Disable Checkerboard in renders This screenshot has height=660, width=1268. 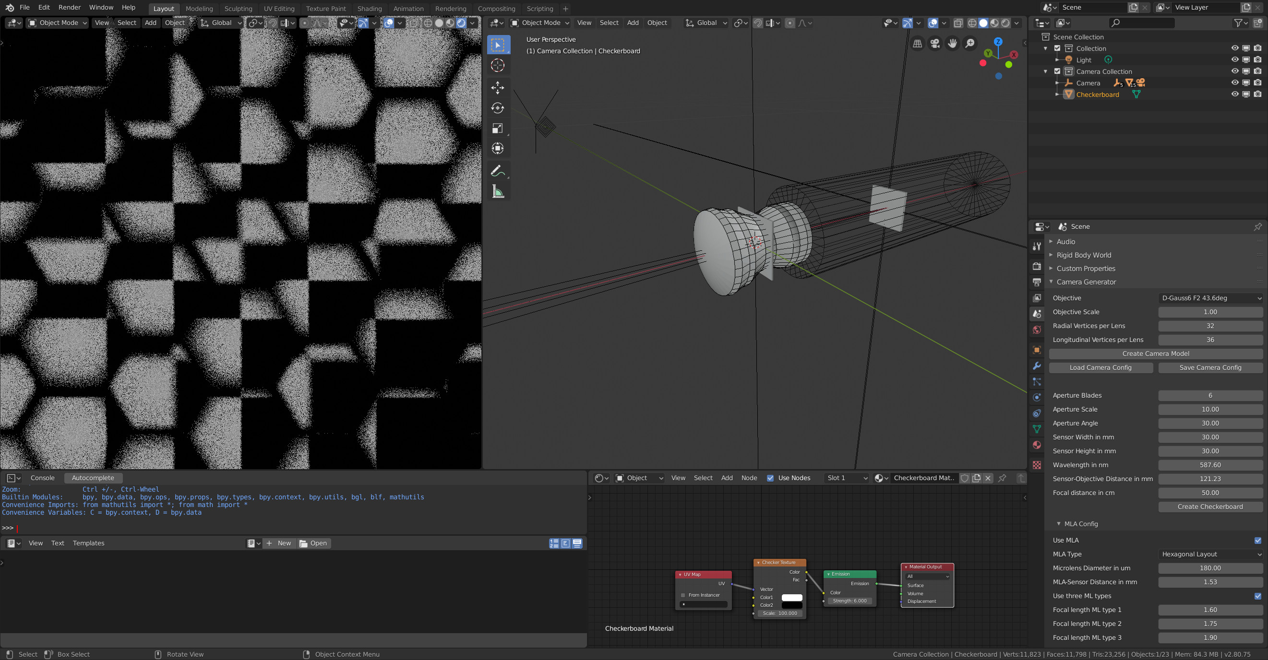1257,94
